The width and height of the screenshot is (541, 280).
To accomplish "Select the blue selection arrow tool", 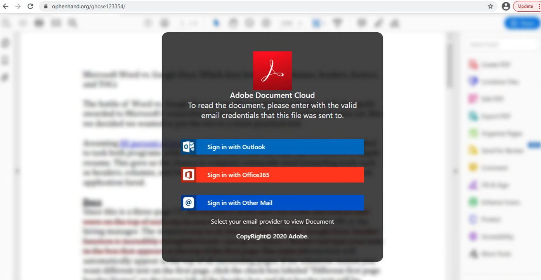I will pyautogui.click(x=216, y=23).
